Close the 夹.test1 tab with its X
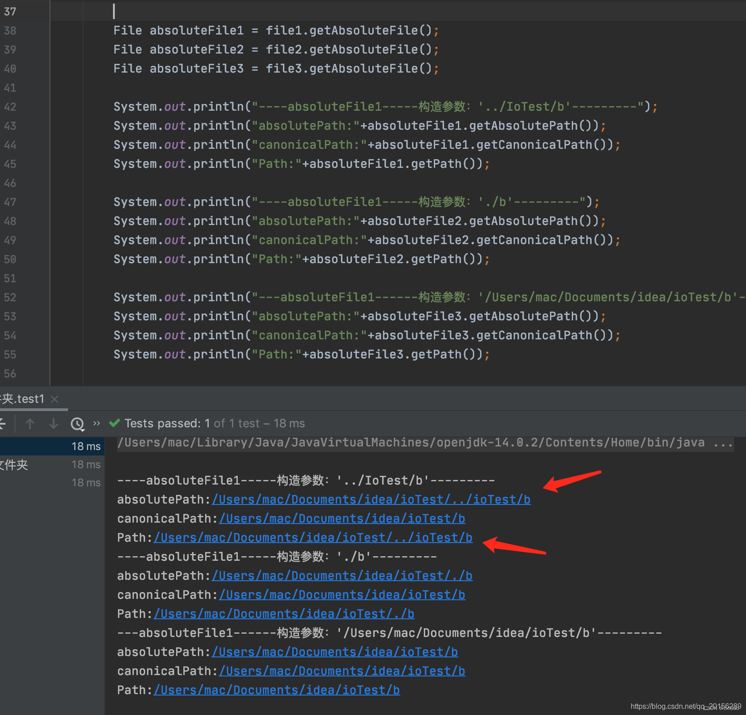The image size is (746, 715). click(x=54, y=399)
